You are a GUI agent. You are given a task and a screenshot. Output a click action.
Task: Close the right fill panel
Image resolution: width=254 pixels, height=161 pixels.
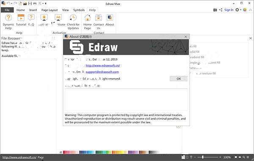pyautogui.click(x=251, y=38)
